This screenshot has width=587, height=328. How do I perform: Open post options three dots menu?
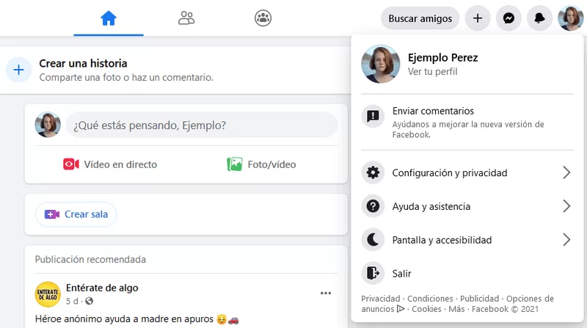[326, 293]
